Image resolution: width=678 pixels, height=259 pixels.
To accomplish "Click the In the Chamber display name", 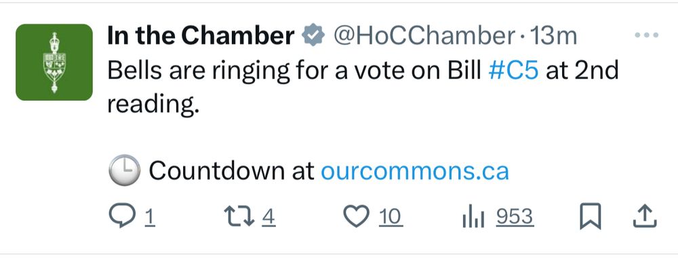I will 201,36.
